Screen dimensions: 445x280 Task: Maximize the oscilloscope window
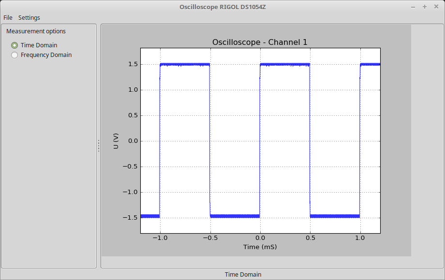(x=425, y=7)
